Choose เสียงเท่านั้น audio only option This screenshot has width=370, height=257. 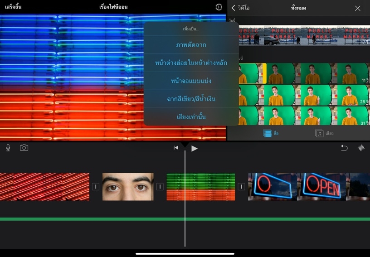[x=191, y=117]
